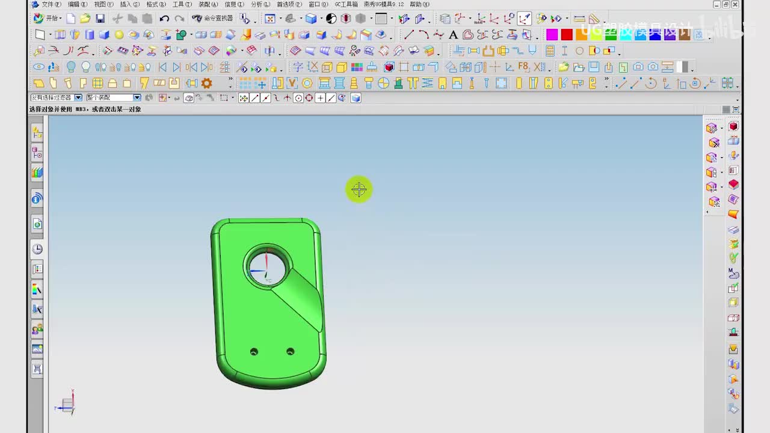
Task: Toggle the midpoint snap line icon
Action: click(265, 98)
